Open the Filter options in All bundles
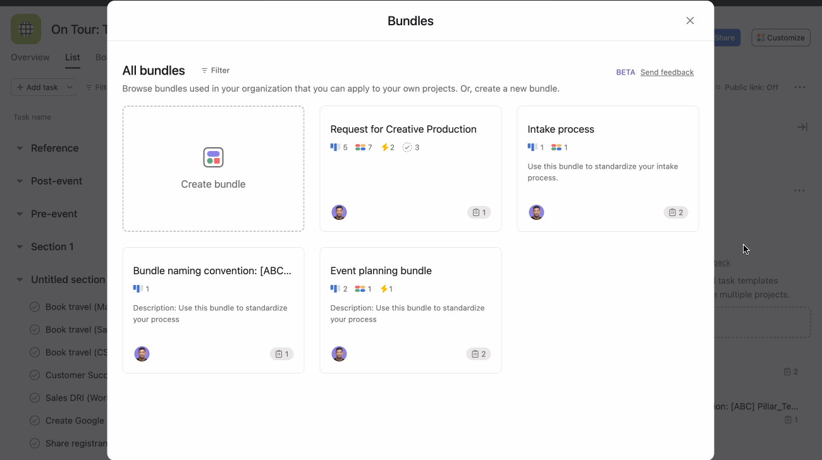The image size is (822, 460). (x=215, y=70)
